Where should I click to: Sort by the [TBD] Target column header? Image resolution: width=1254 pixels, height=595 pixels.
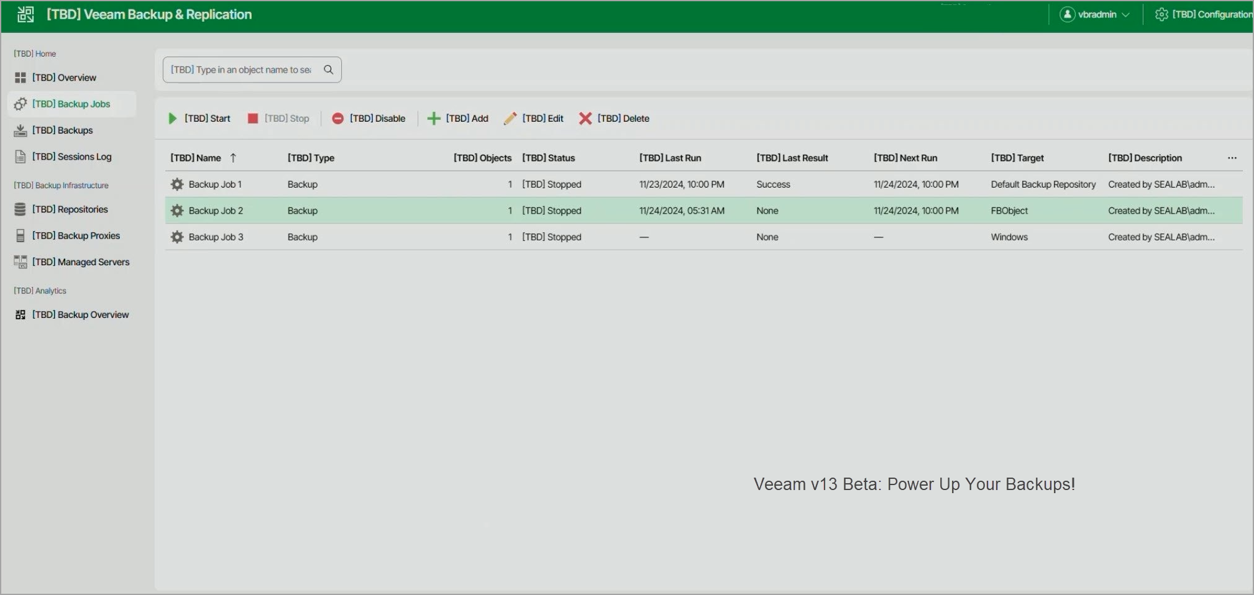tap(1017, 158)
